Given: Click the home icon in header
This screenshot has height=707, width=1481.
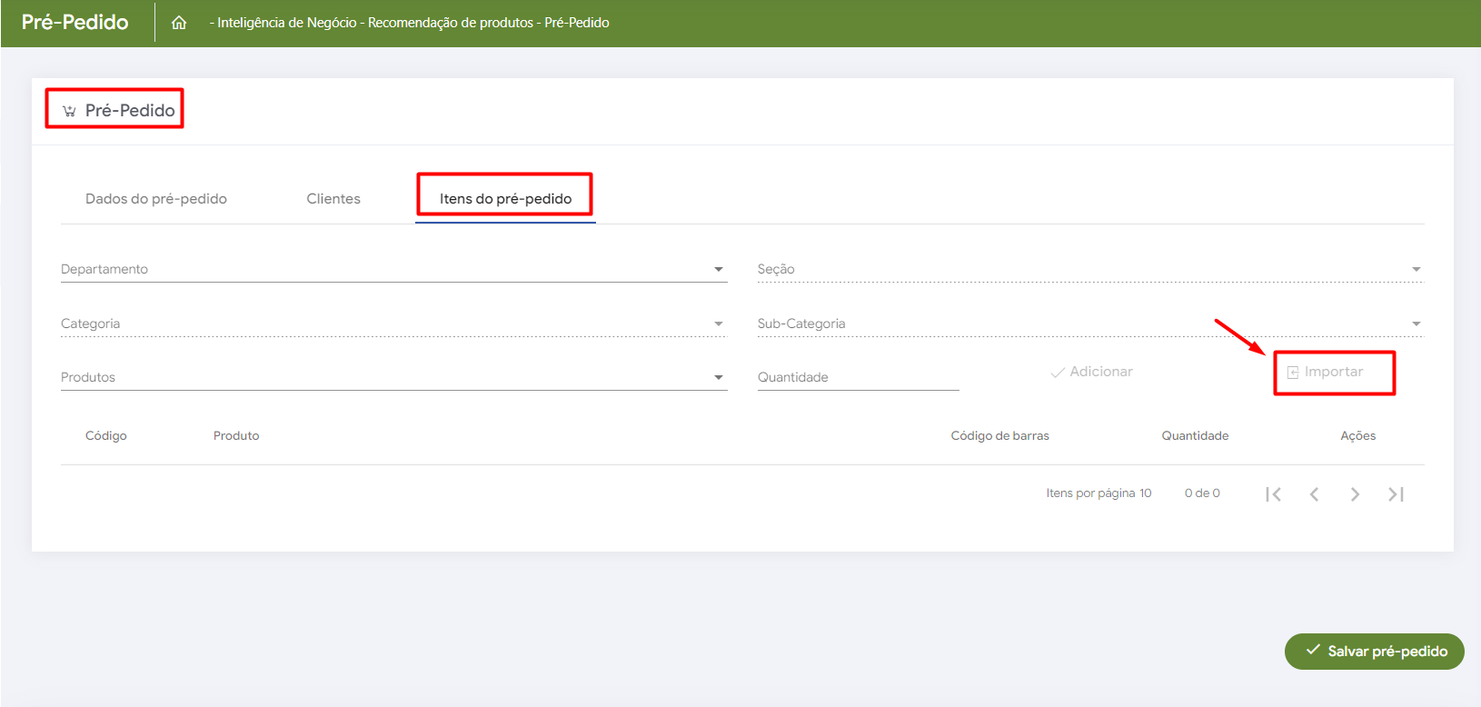Looking at the screenshot, I should (179, 23).
